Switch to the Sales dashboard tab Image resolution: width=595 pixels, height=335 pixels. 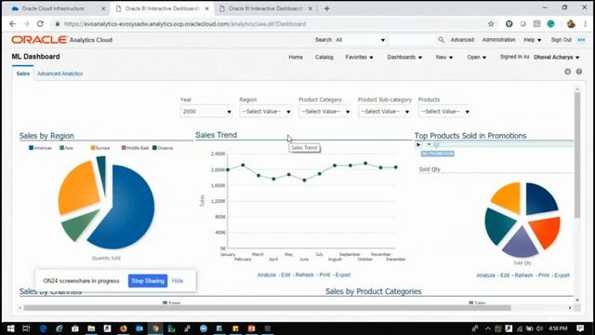[x=22, y=74]
